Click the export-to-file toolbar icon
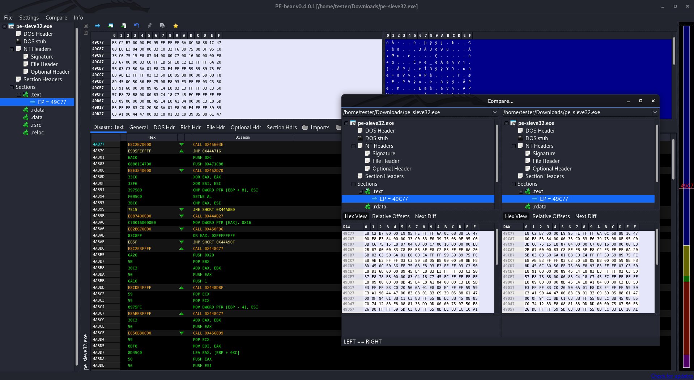Viewport: 694px width, 380px height. click(123, 26)
